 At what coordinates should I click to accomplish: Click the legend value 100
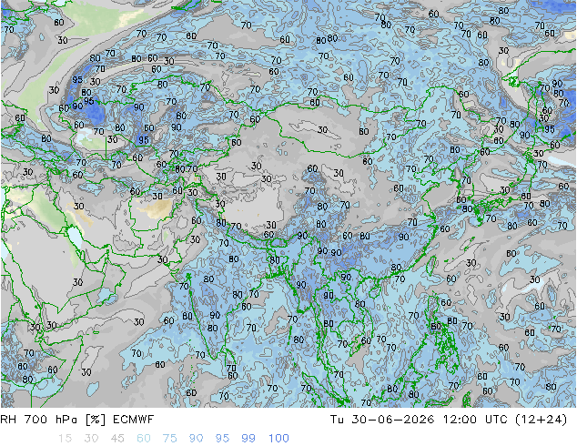pos(278,439)
